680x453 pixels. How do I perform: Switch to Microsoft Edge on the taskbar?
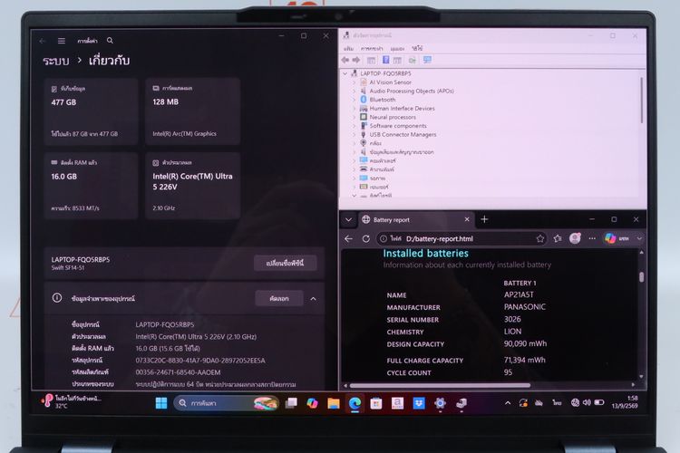click(x=355, y=403)
